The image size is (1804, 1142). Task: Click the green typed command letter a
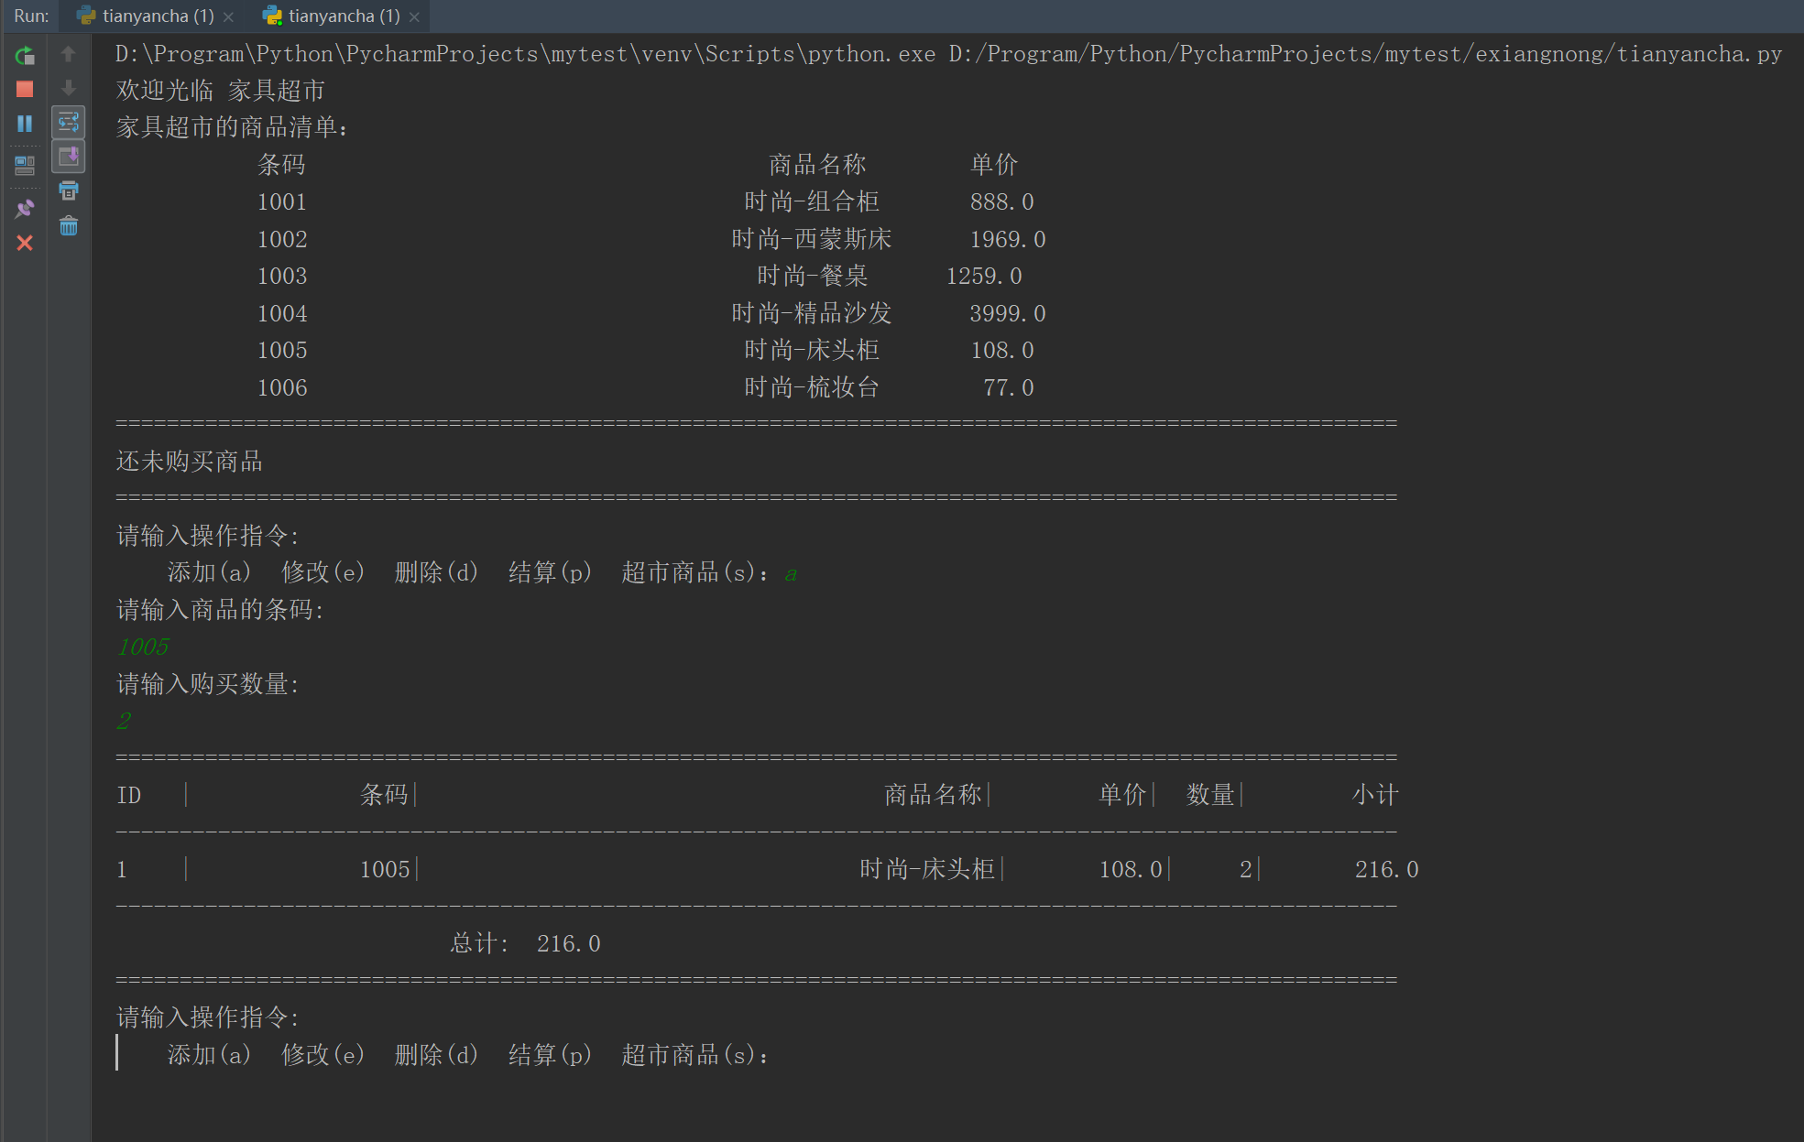click(792, 574)
